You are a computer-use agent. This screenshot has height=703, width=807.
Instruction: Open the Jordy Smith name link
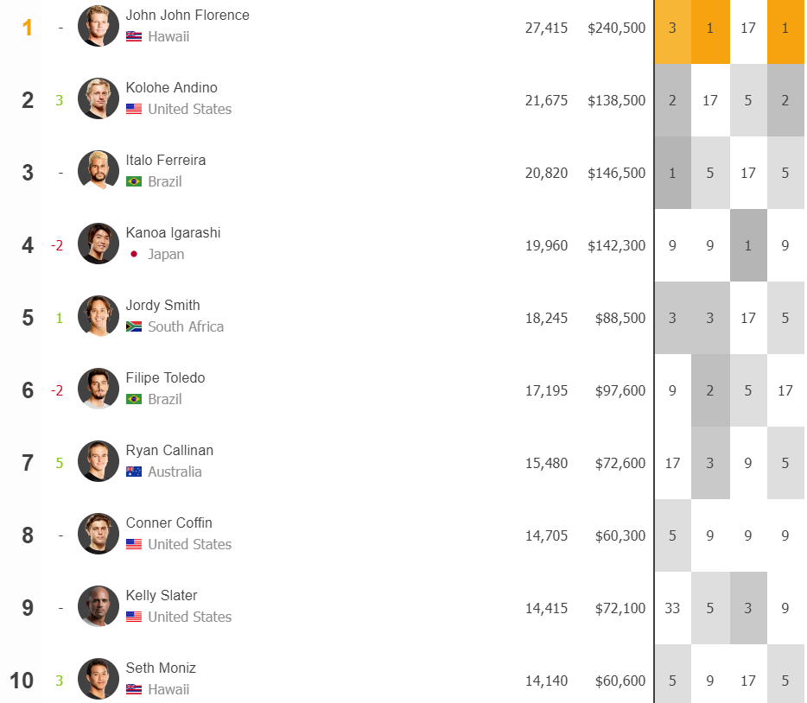pyautogui.click(x=162, y=306)
